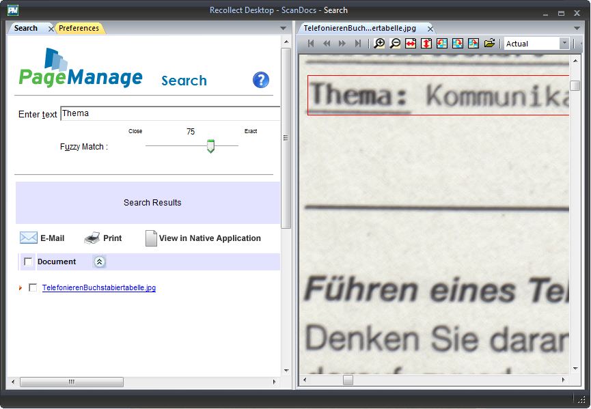
Task: Open file with the folder icon
Action: tap(489, 44)
